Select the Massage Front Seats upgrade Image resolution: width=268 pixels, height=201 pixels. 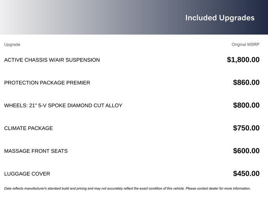click(x=36, y=151)
